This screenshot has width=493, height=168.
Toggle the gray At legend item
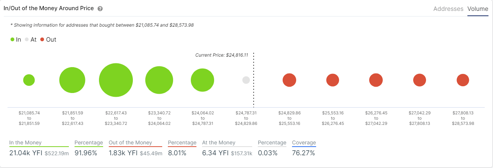(31, 39)
